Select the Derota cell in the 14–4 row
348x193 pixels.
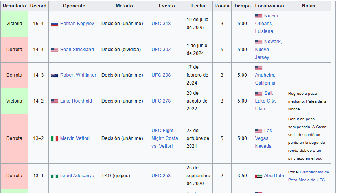(14, 50)
